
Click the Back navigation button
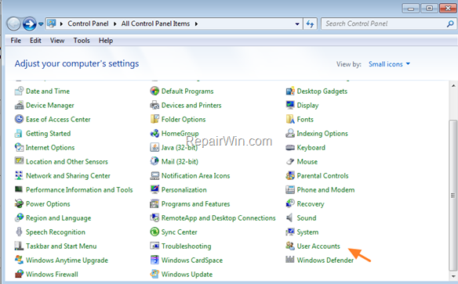click(x=13, y=24)
